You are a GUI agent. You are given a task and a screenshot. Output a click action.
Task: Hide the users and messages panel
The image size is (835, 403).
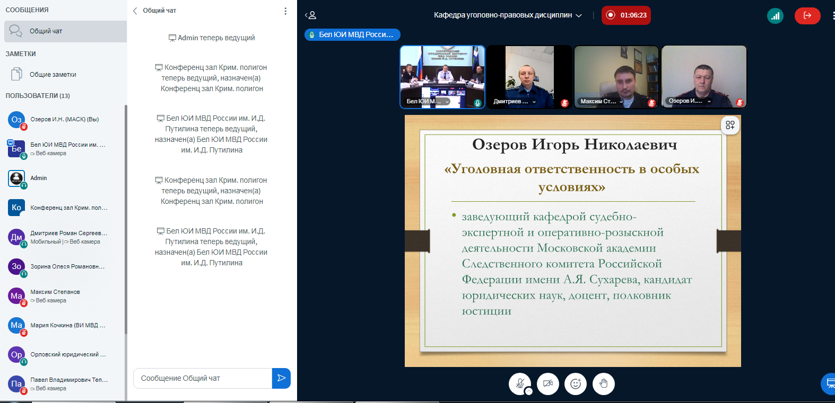point(310,15)
